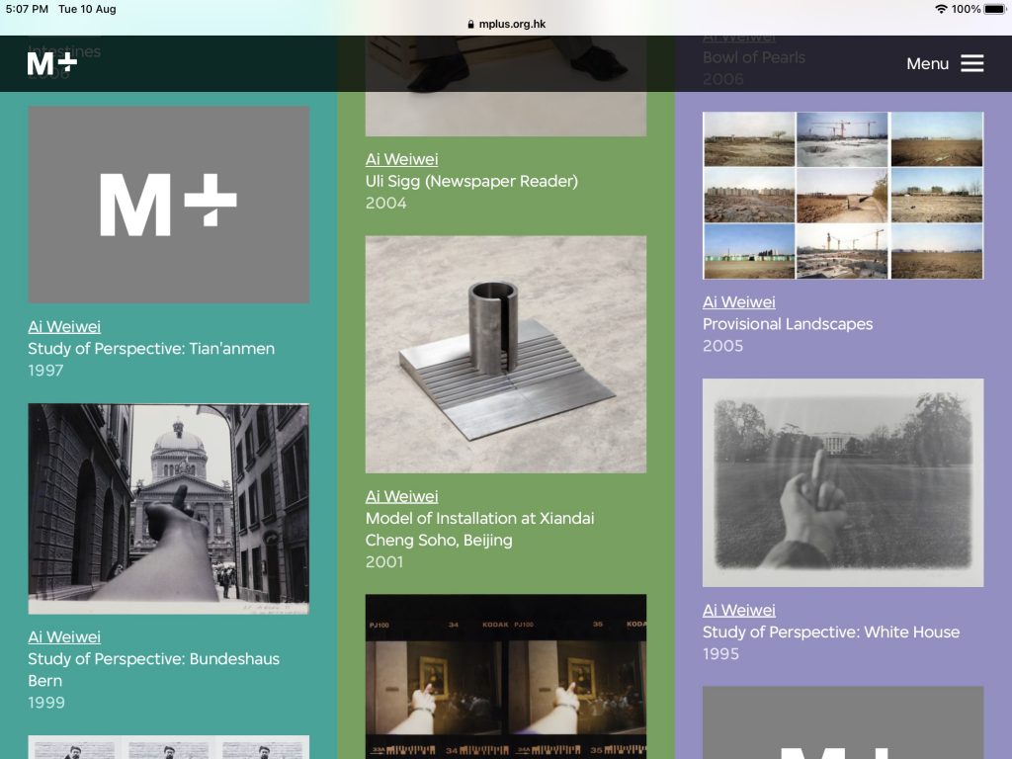
Task: Open the metal installation model image
Action: 506,354
